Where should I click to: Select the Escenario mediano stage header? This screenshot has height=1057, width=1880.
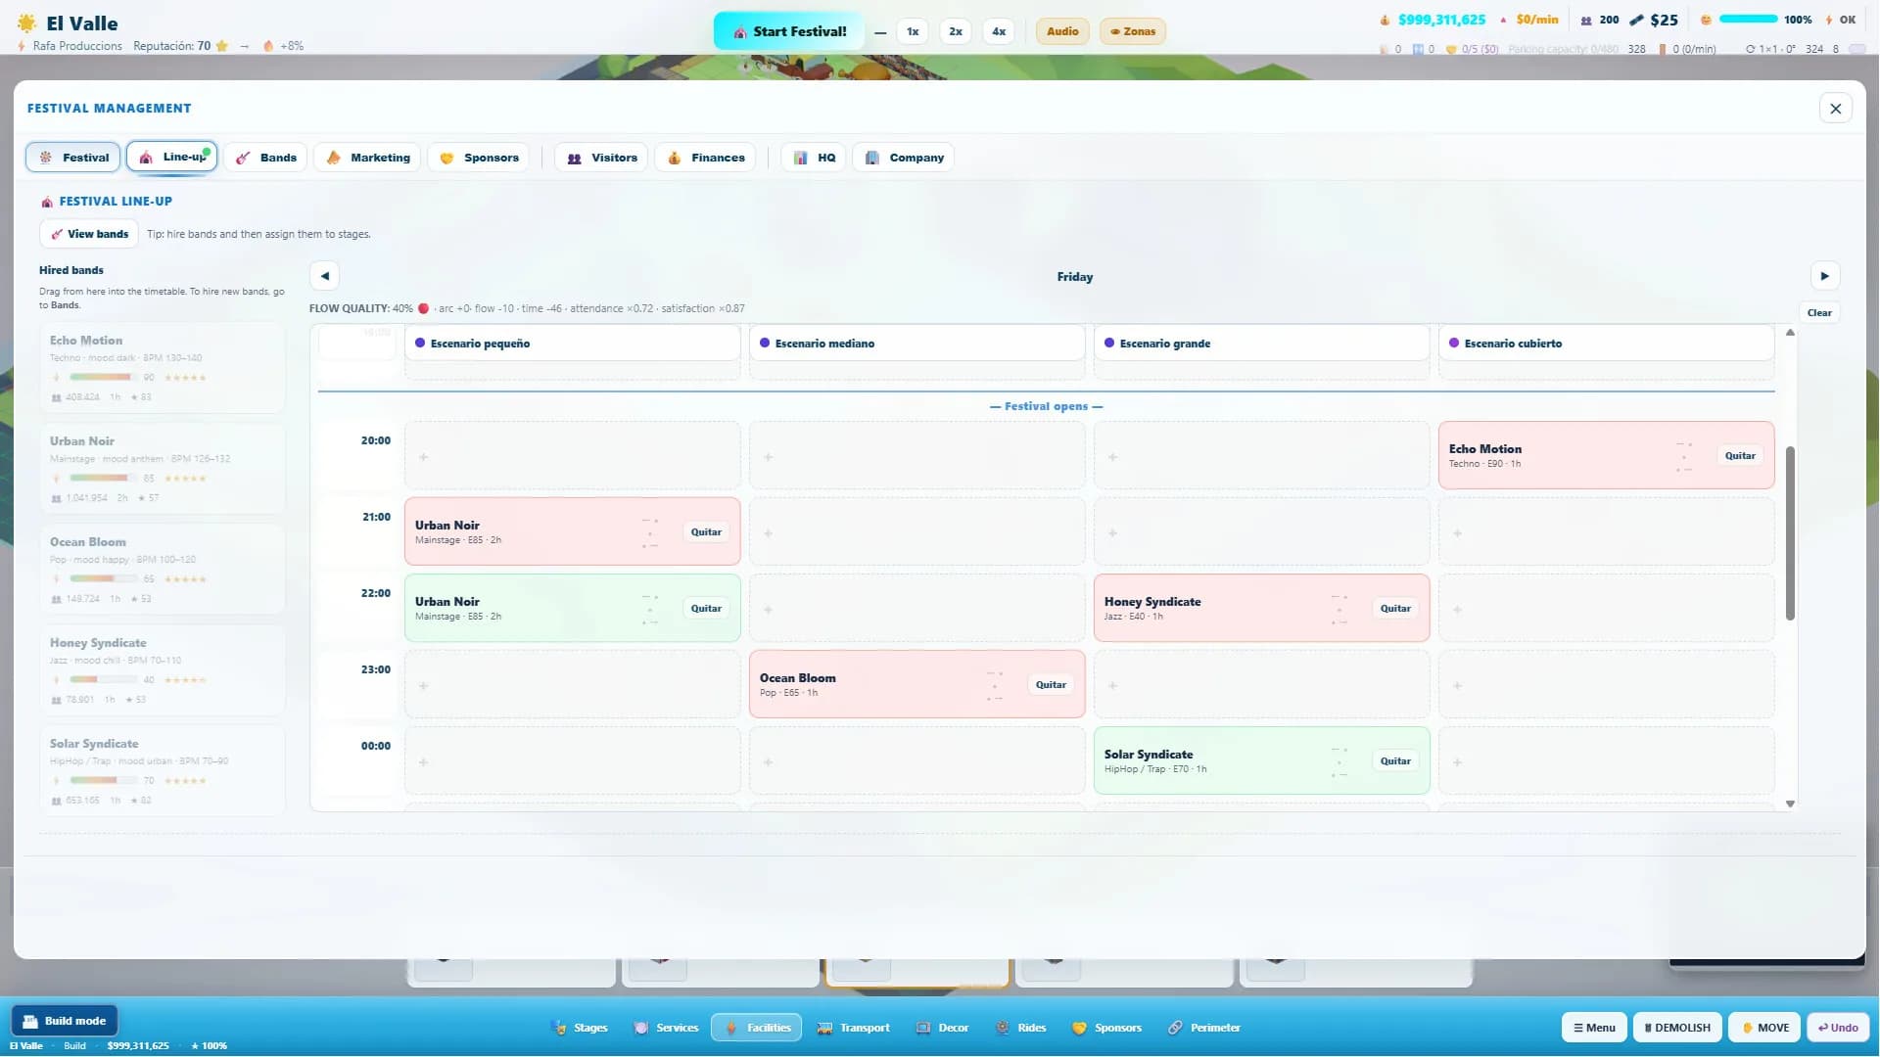[916, 344]
